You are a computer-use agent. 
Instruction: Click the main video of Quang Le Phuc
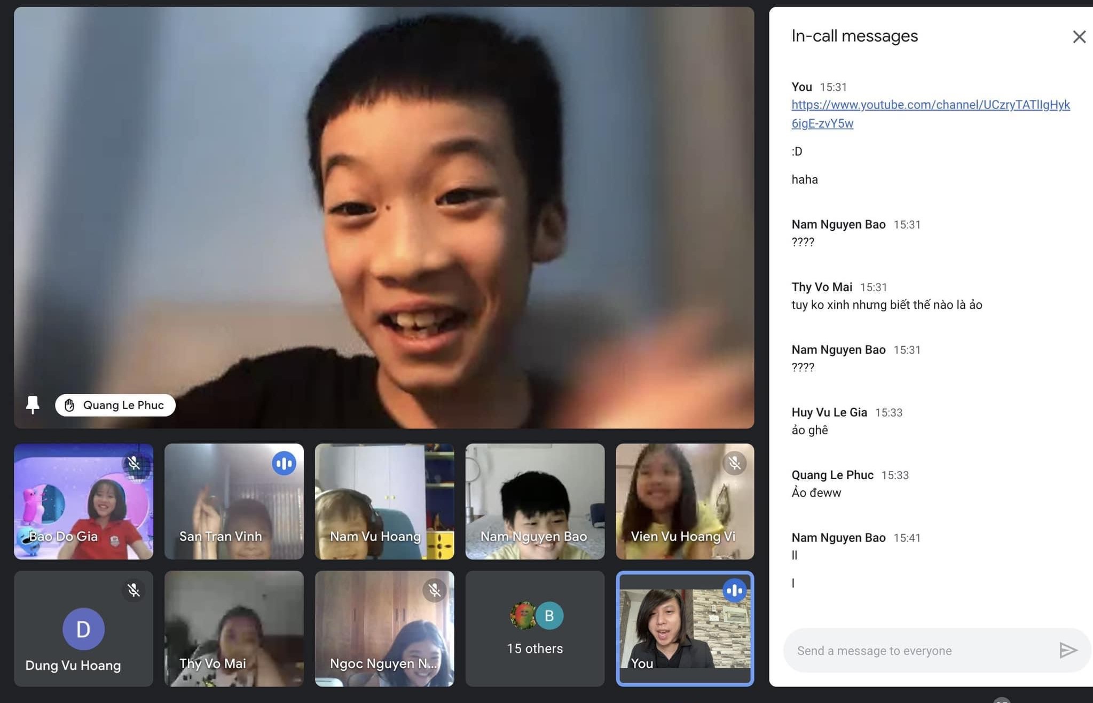(384, 214)
